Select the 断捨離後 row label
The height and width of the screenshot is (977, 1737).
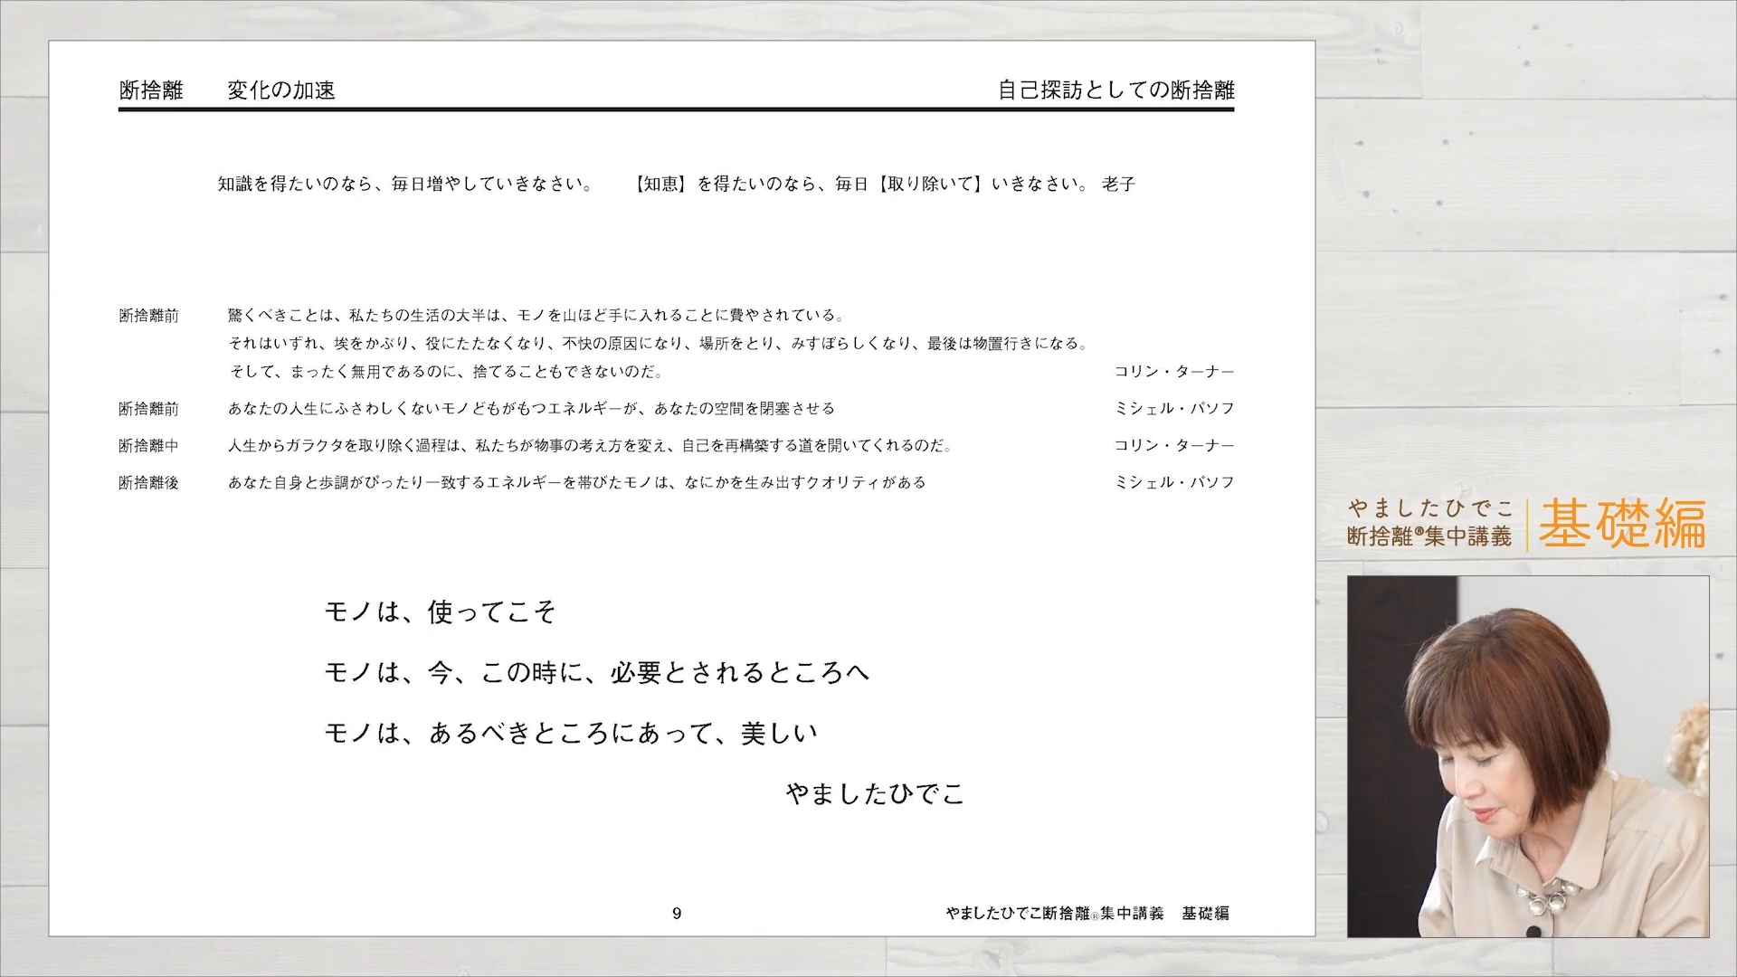pyautogui.click(x=148, y=482)
